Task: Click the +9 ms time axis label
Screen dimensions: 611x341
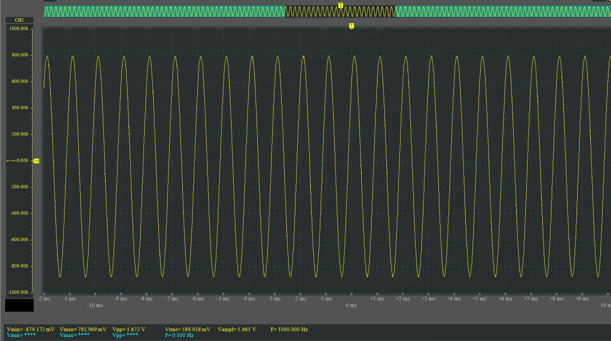Action: (x=582, y=298)
